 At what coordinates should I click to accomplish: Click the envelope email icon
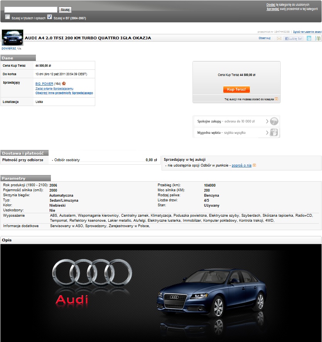point(279,39)
